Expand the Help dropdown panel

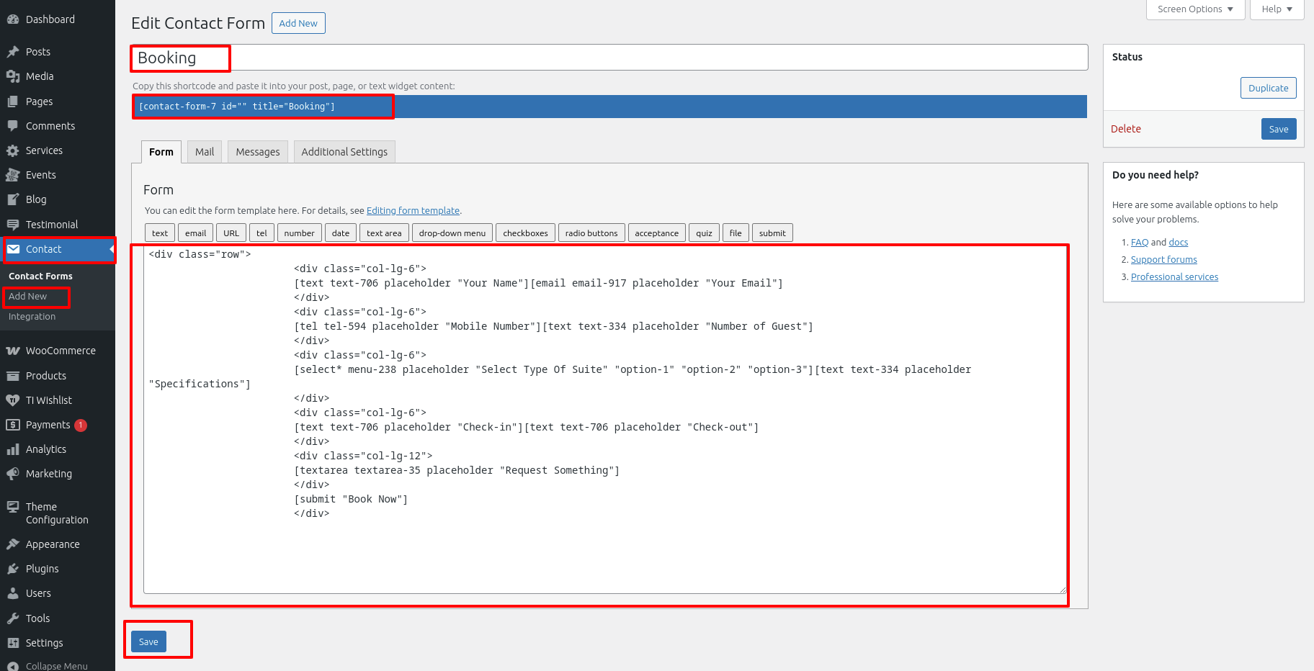coord(1277,9)
